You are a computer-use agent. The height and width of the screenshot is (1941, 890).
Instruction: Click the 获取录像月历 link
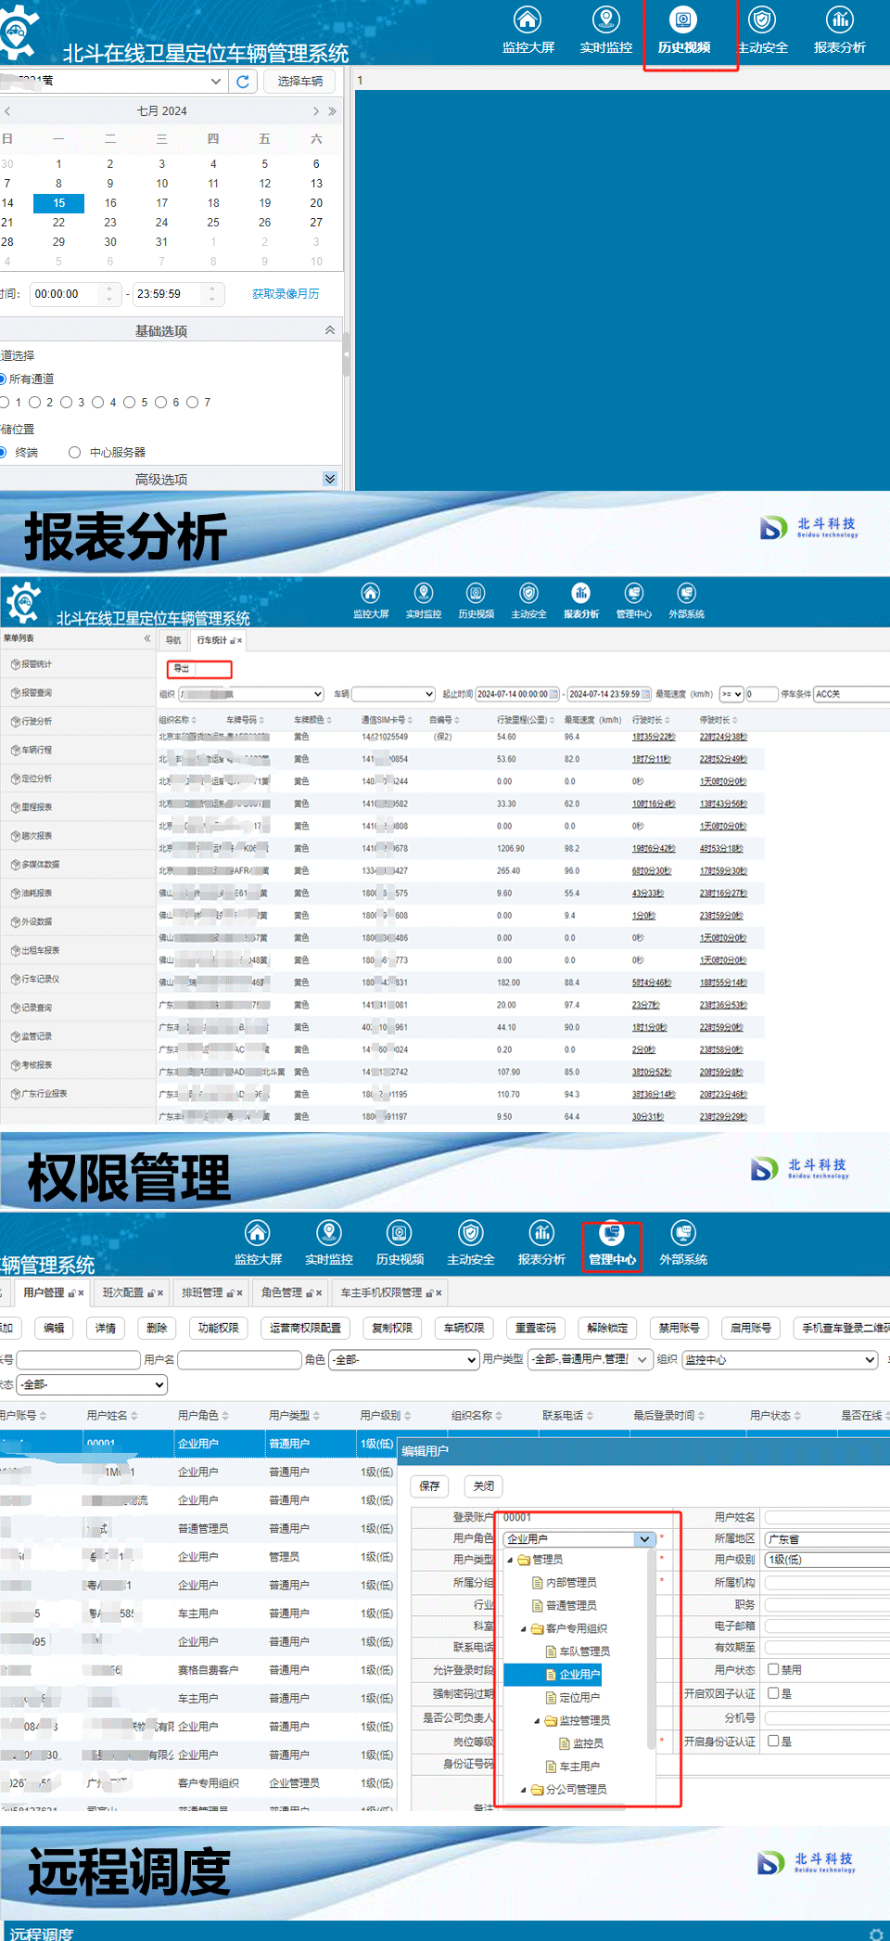tap(286, 294)
